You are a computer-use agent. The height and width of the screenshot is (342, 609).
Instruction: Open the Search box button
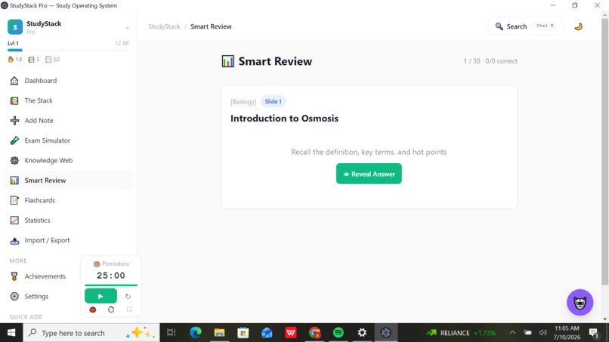click(x=525, y=26)
